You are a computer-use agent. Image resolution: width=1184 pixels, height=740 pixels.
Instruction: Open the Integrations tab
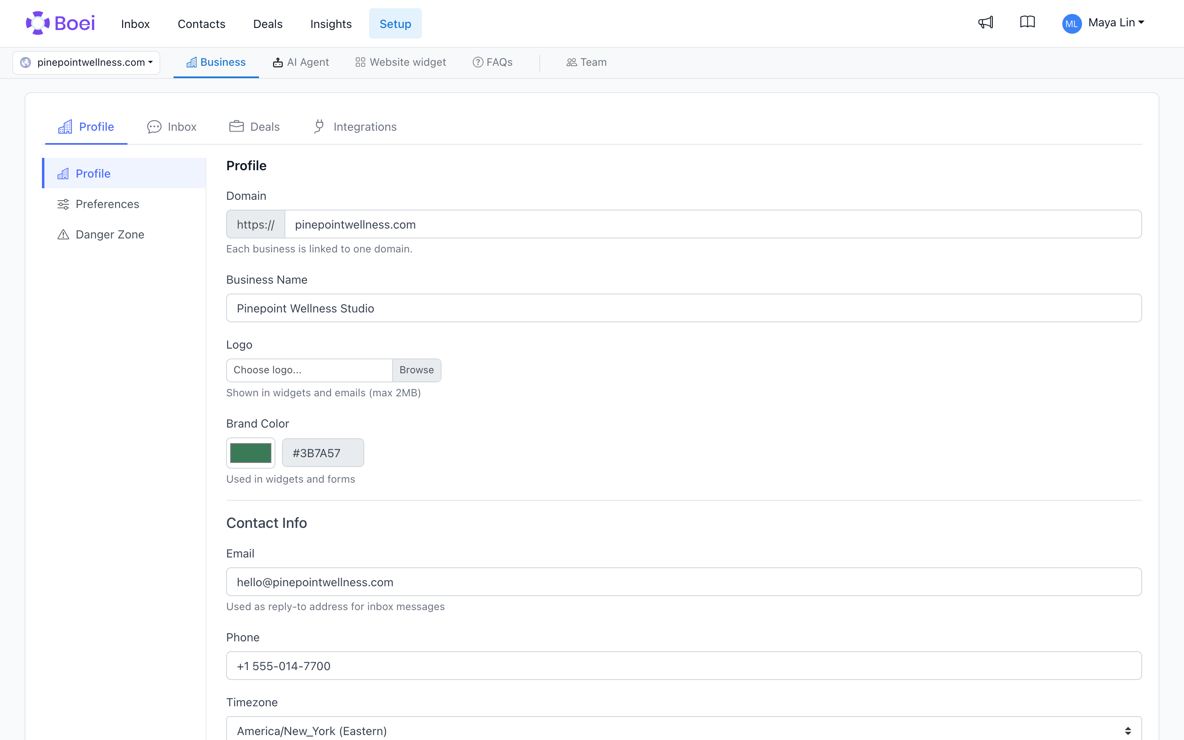click(x=355, y=127)
